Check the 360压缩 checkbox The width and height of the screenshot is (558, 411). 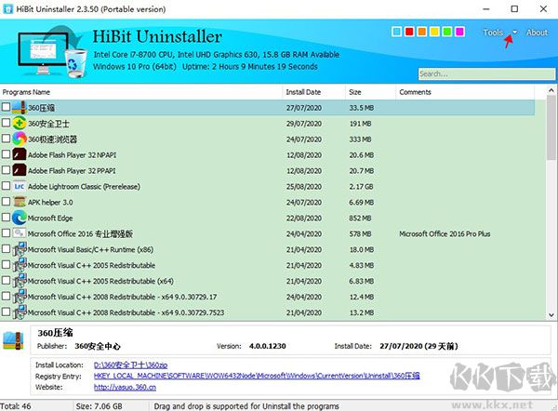point(6,107)
